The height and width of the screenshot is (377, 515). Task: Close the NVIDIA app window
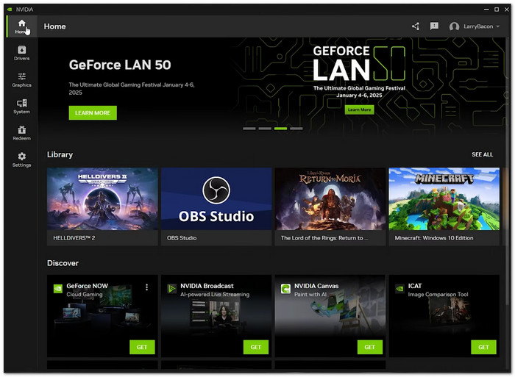[x=507, y=10]
